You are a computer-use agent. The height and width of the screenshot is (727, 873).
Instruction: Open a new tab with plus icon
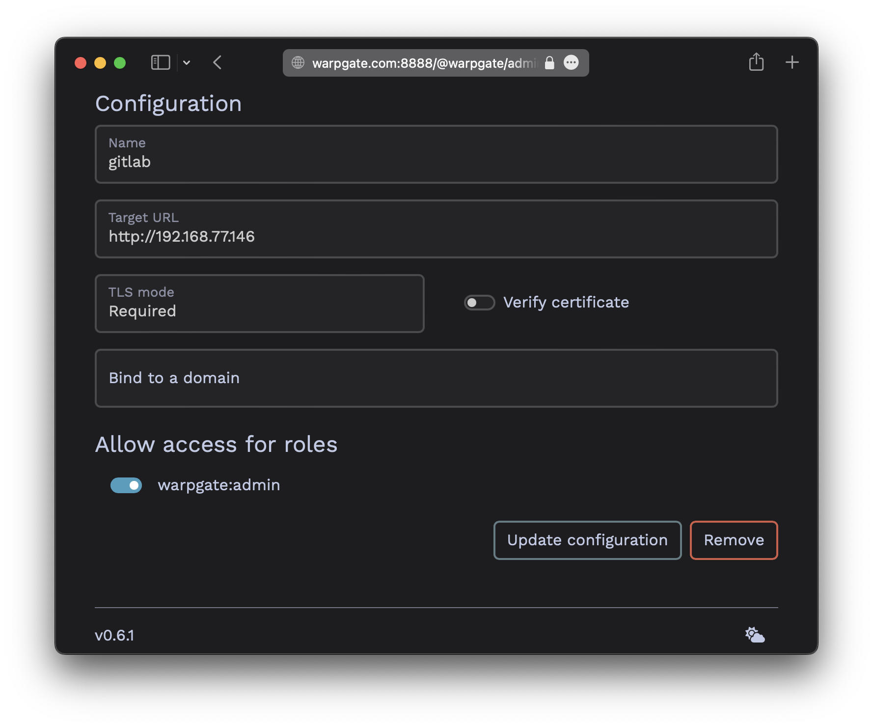tap(792, 62)
